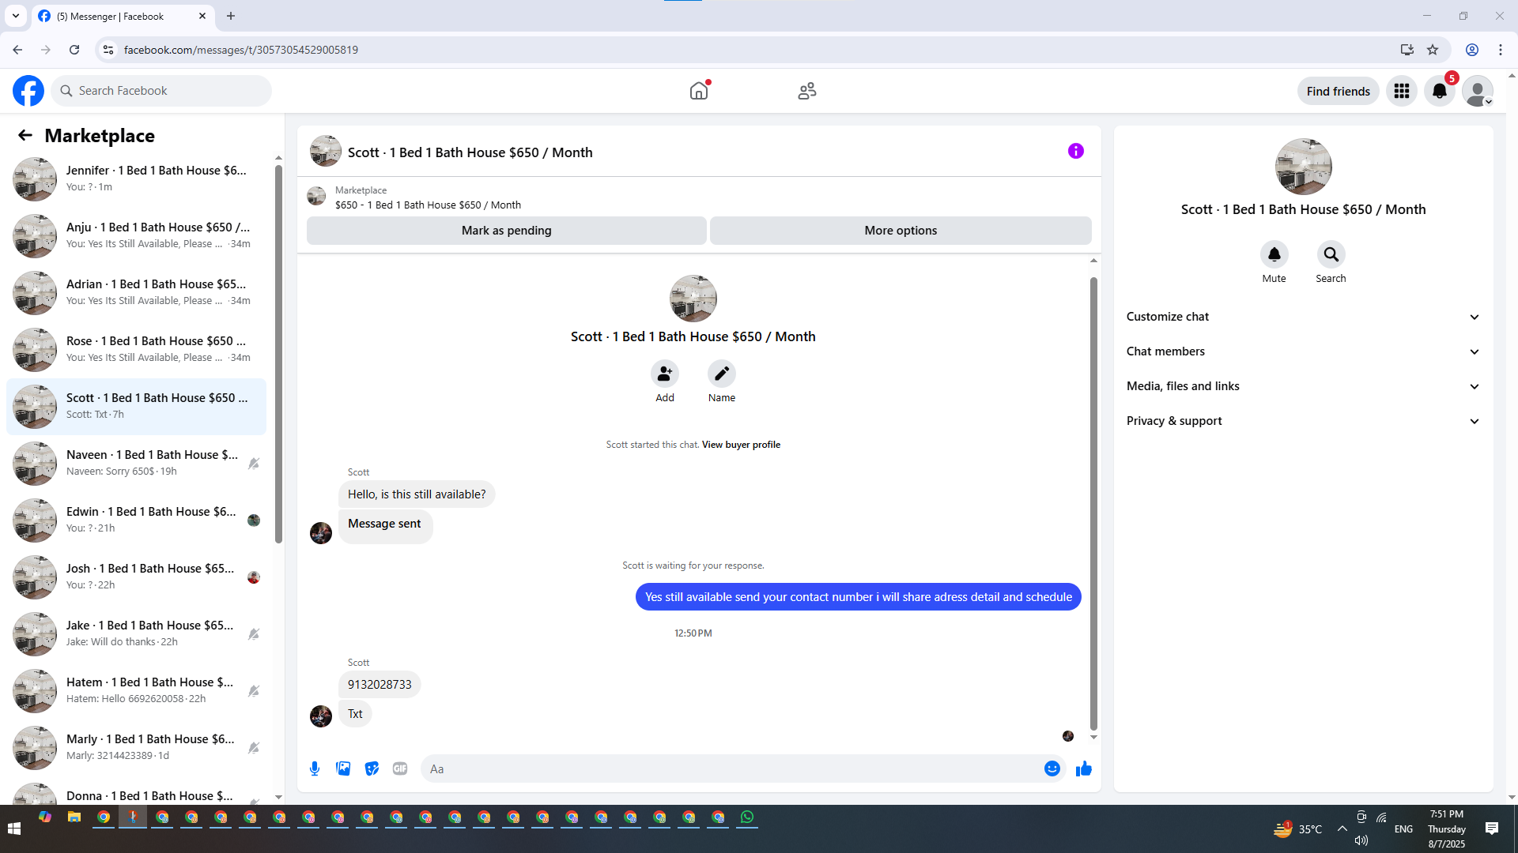Click the browser back arrow
The image size is (1518, 853).
coord(17,50)
